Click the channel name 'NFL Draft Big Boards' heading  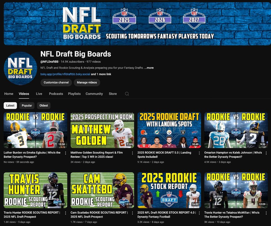point(76,54)
